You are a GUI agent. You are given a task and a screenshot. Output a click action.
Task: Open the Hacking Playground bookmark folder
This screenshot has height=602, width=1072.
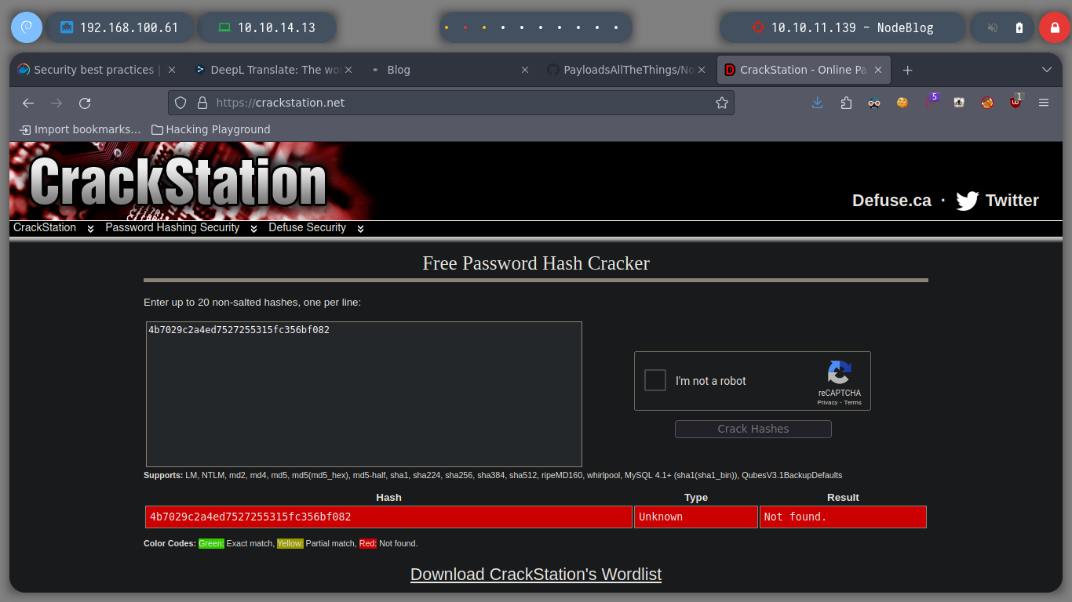pyautogui.click(x=211, y=129)
